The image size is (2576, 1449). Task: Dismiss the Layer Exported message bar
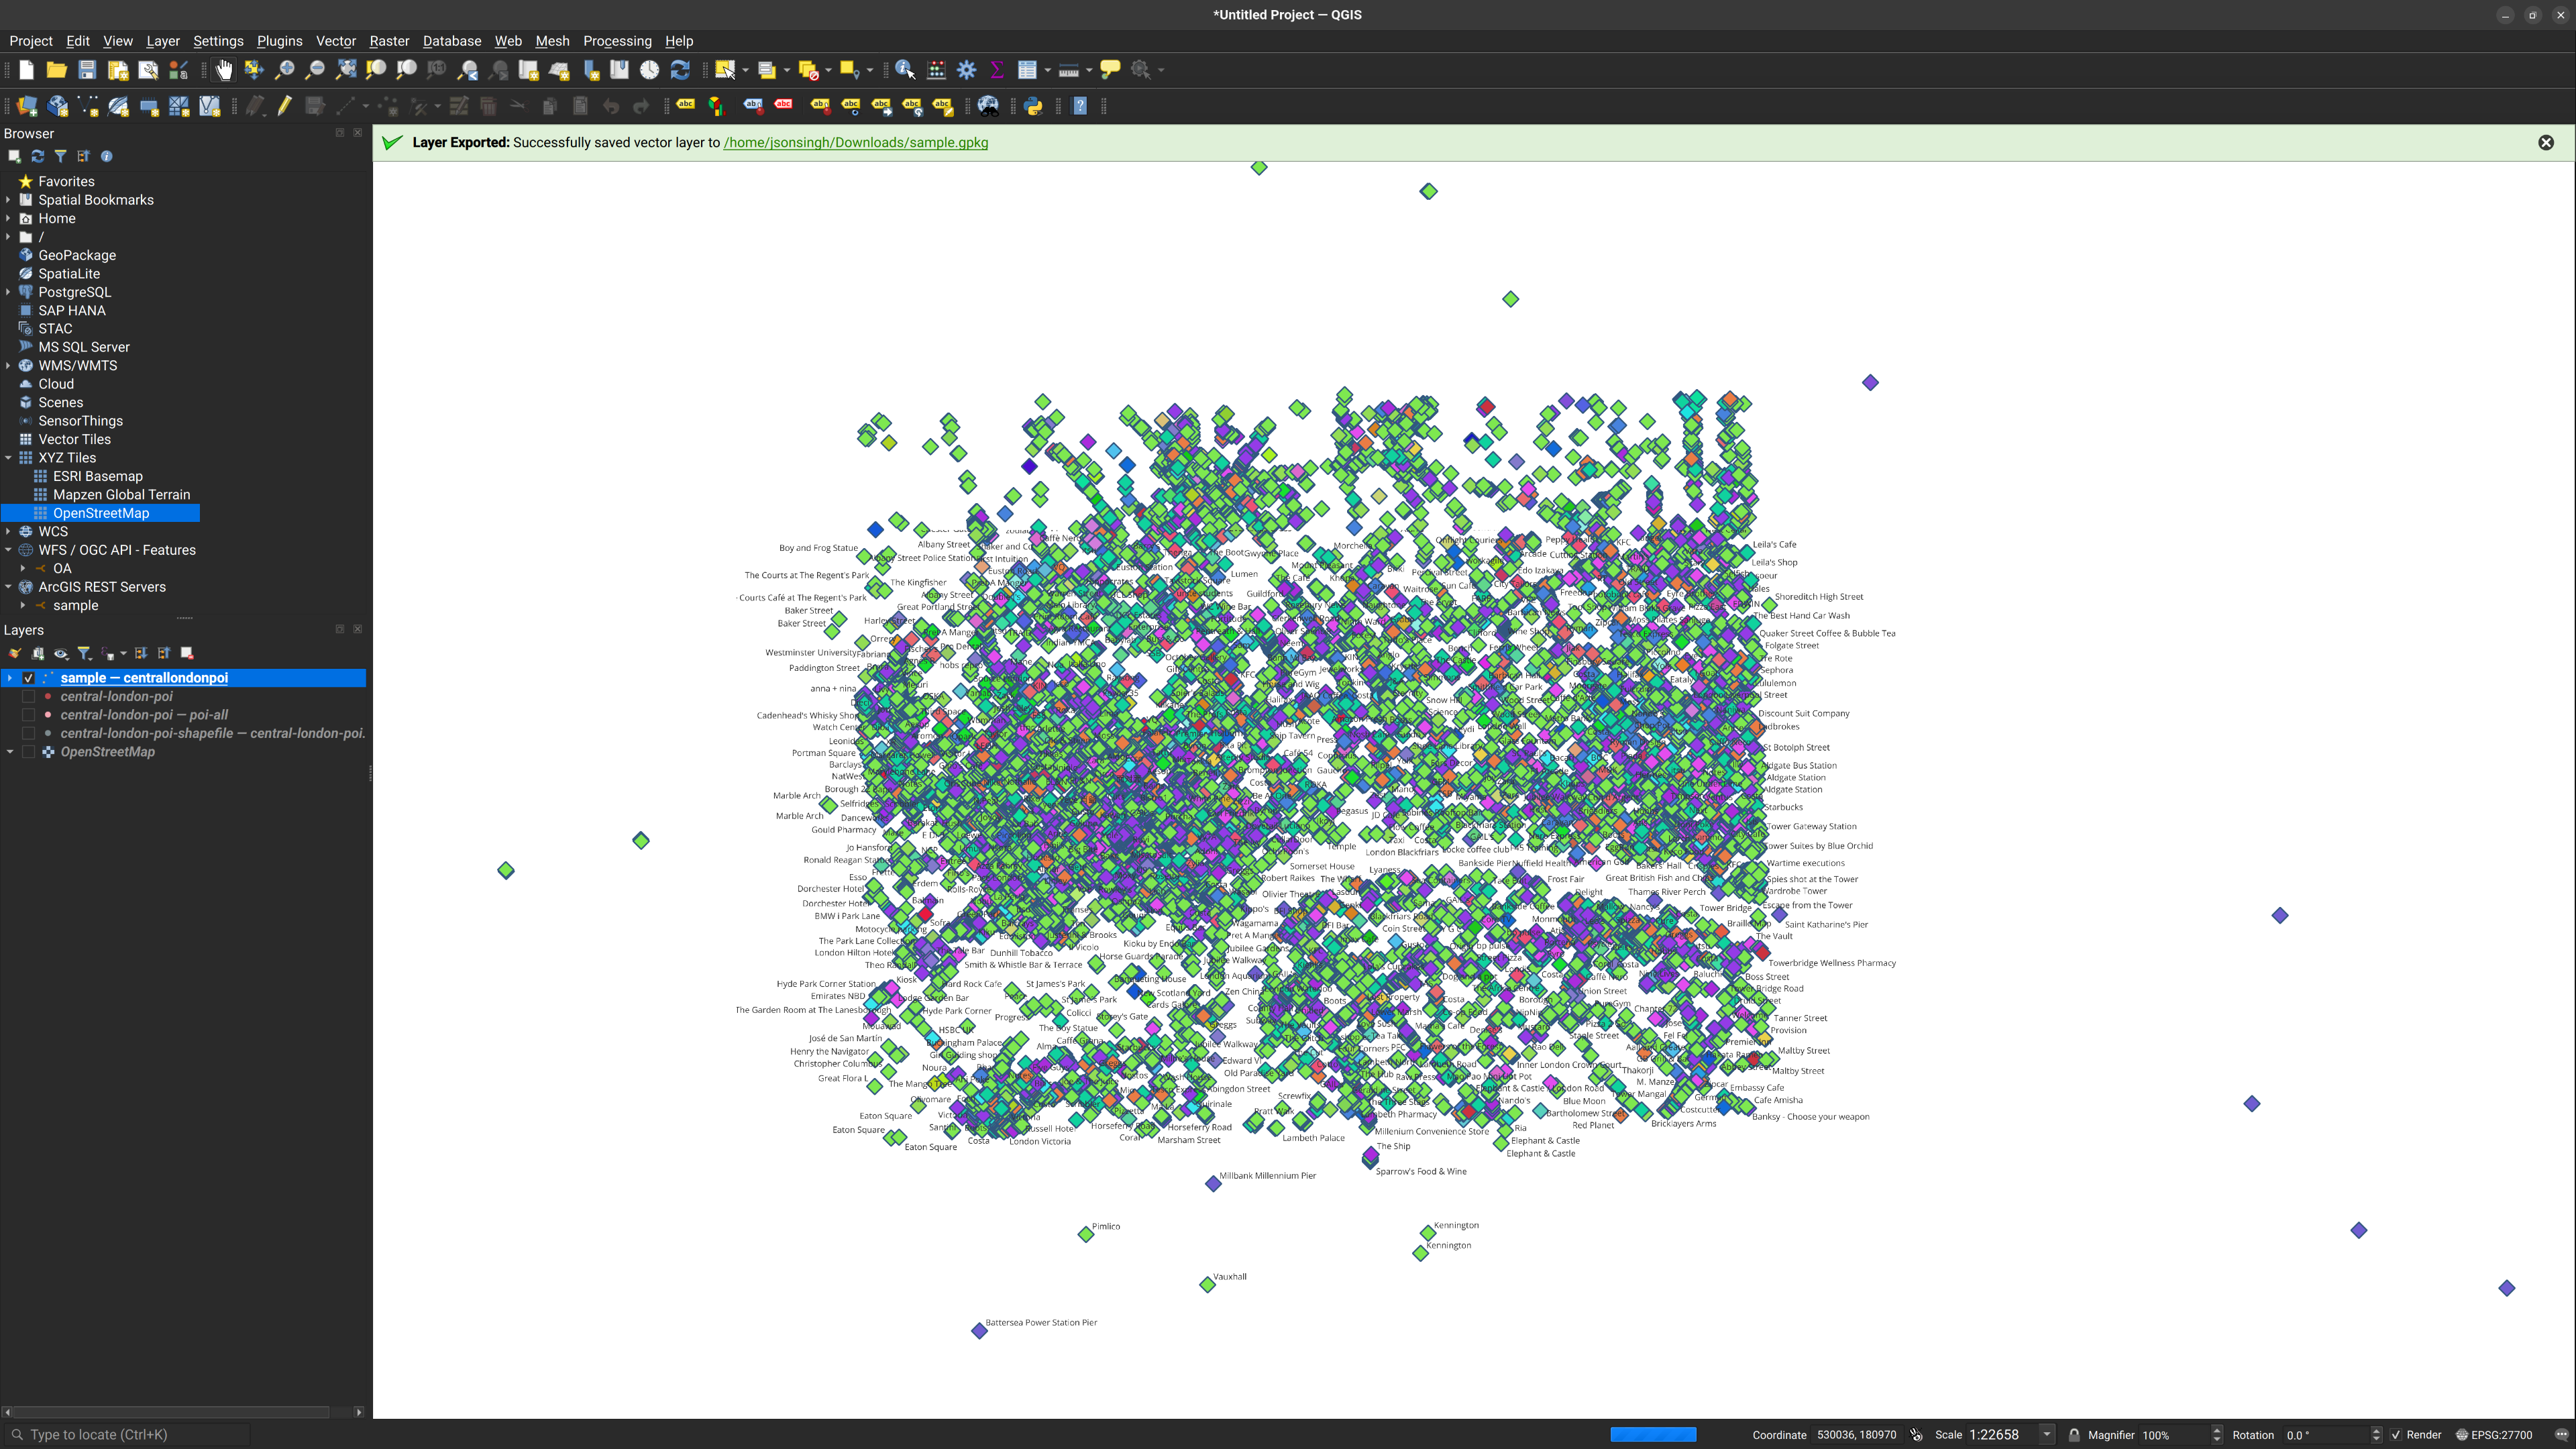(x=2546, y=143)
